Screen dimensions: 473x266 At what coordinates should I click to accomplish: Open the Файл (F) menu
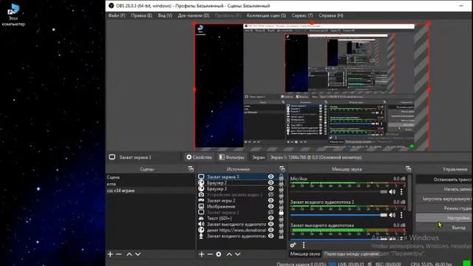(117, 16)
